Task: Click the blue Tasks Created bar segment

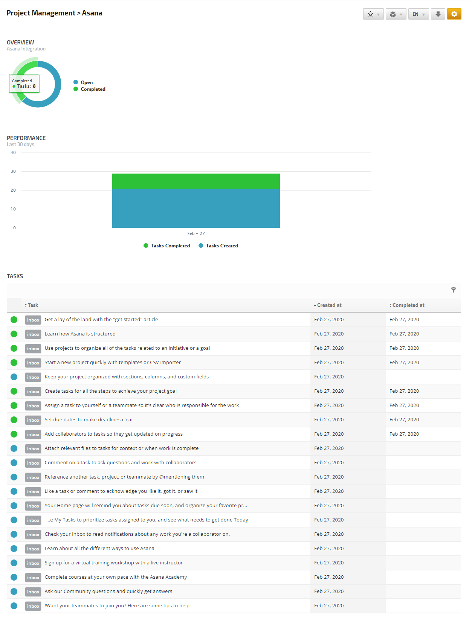Action: pos(196,208)
